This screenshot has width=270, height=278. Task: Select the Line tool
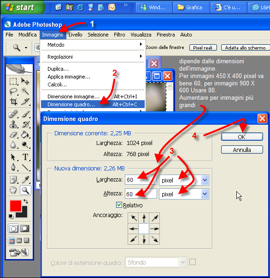coord(25,167)
